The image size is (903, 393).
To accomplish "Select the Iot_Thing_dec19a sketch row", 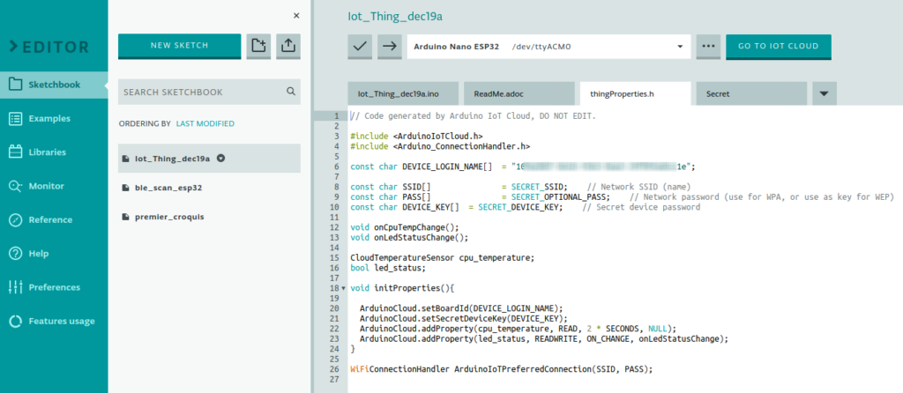I will (x=209, y=159).
